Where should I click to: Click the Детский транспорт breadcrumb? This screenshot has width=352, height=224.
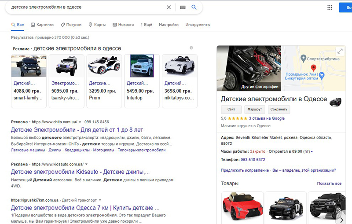(x=79, y=200)
